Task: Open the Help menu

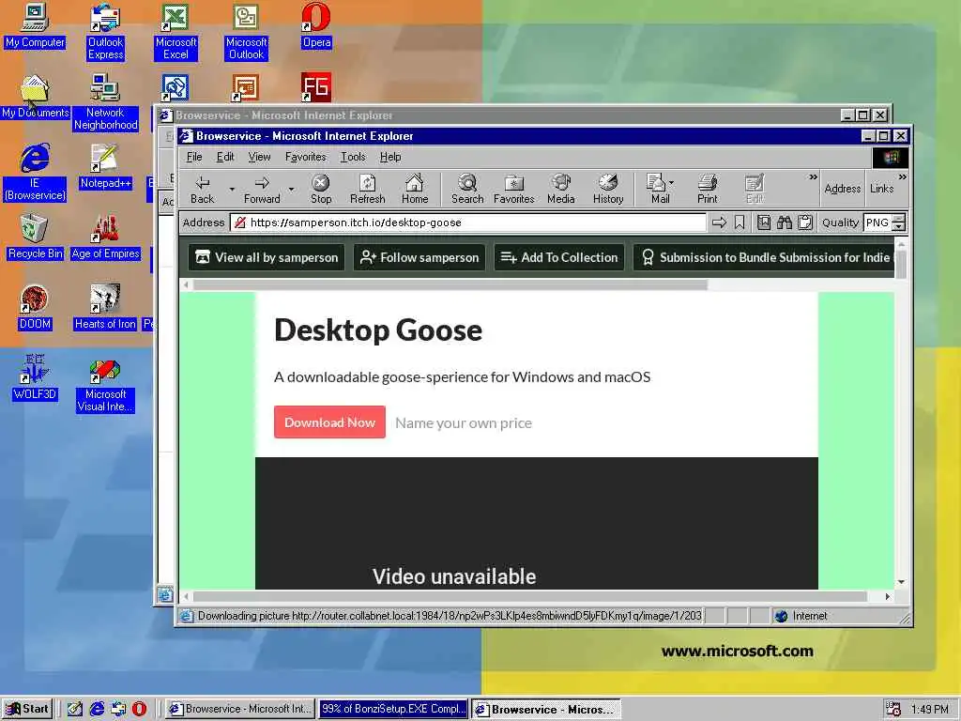Action: click(x=390, y=157)
